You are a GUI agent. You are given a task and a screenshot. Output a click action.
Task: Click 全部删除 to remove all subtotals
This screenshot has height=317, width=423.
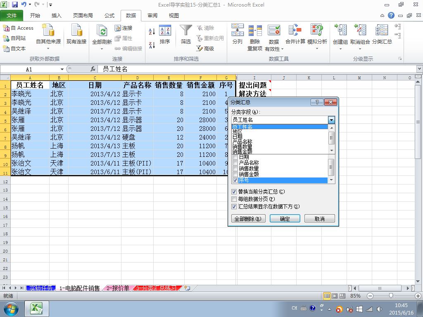click(248, 219)
